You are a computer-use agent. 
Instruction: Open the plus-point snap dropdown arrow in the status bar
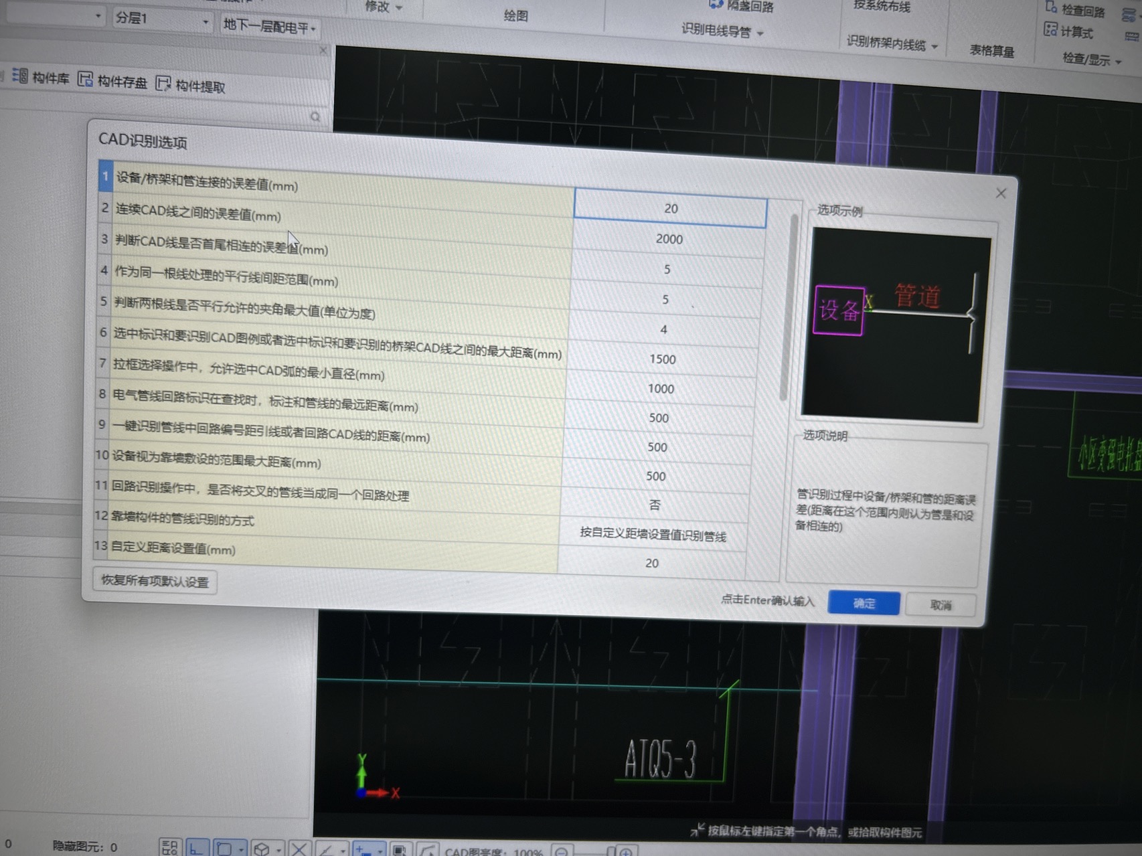380,851
